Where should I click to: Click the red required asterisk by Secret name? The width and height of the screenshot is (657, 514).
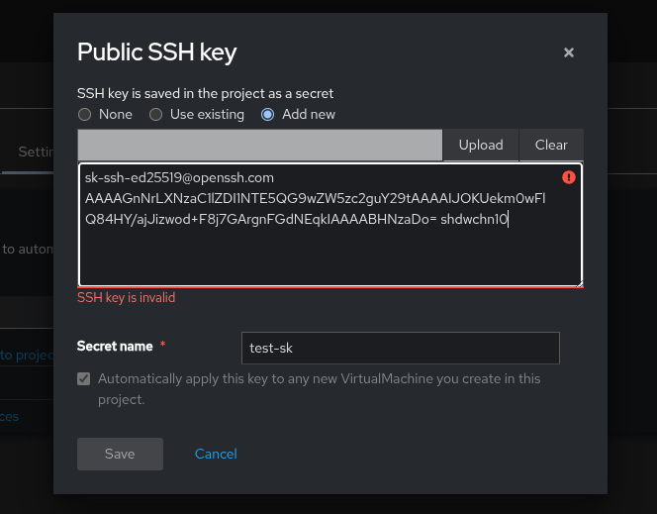point(162,346)
